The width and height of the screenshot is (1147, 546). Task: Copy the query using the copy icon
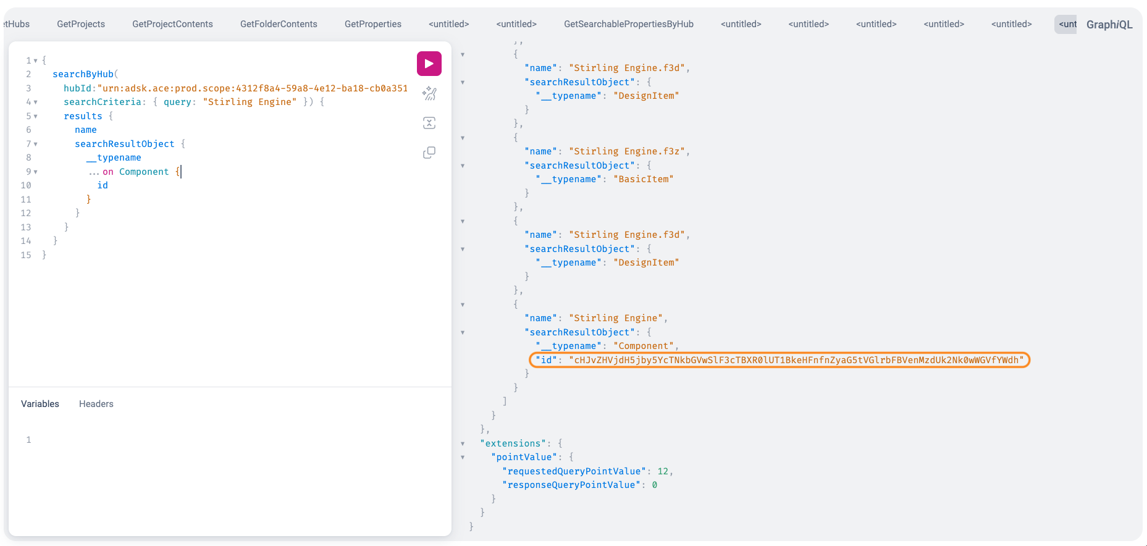pyautogui.click(x=429, y=153)
